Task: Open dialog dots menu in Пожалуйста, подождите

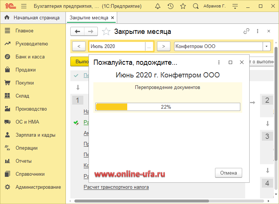Action: 219,62
